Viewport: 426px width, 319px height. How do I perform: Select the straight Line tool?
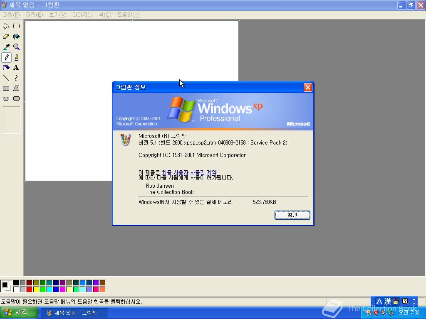[6, 78]
